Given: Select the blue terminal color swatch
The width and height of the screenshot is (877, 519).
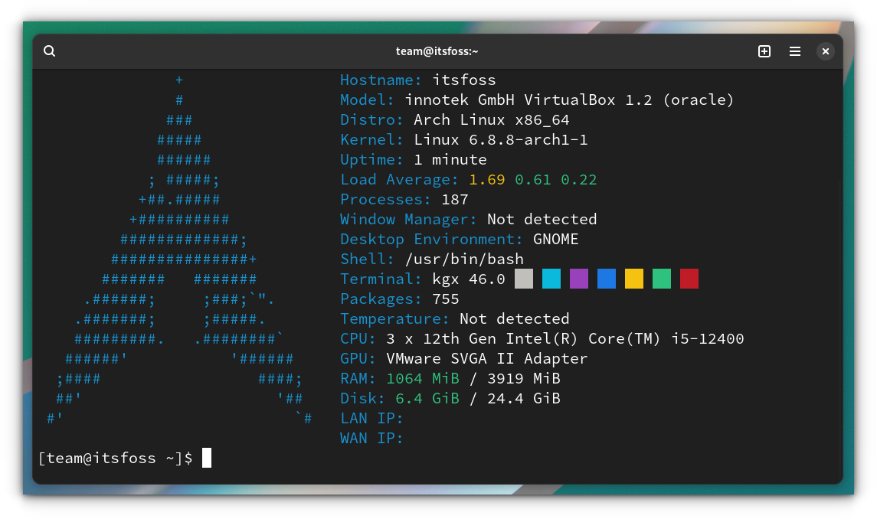Looking at the screenshot, I should (x=606, y=279).
